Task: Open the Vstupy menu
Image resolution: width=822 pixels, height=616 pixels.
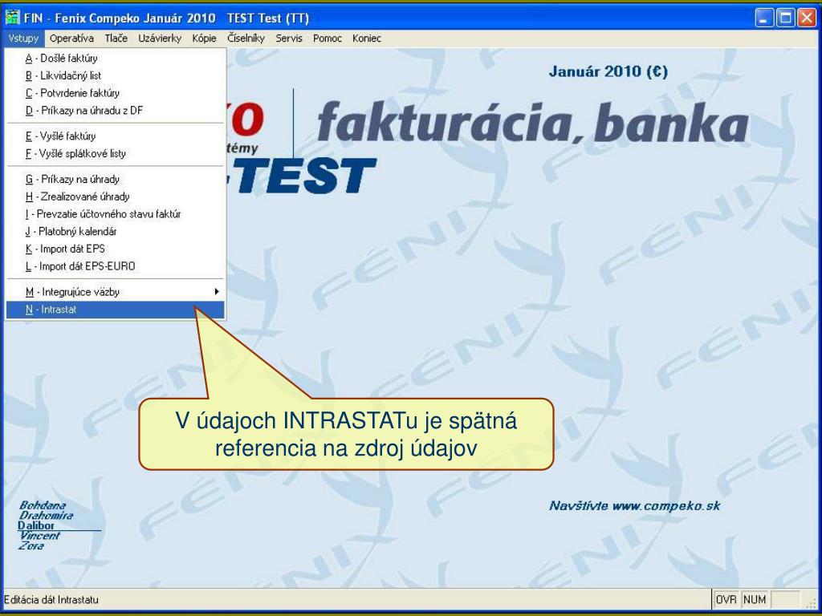Action: coord(23,38)
